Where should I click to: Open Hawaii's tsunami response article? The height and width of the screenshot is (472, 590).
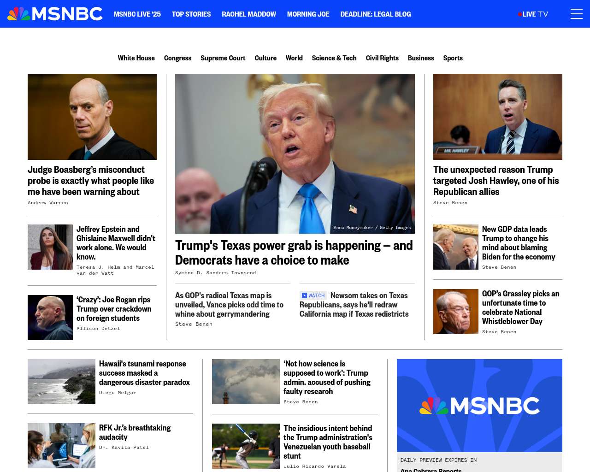click(x=144, y=373)
